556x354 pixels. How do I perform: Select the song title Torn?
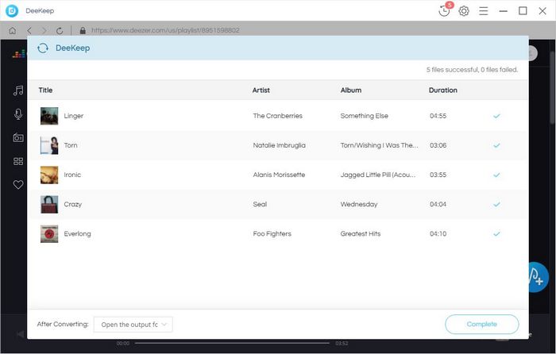[x=71, y=145]
